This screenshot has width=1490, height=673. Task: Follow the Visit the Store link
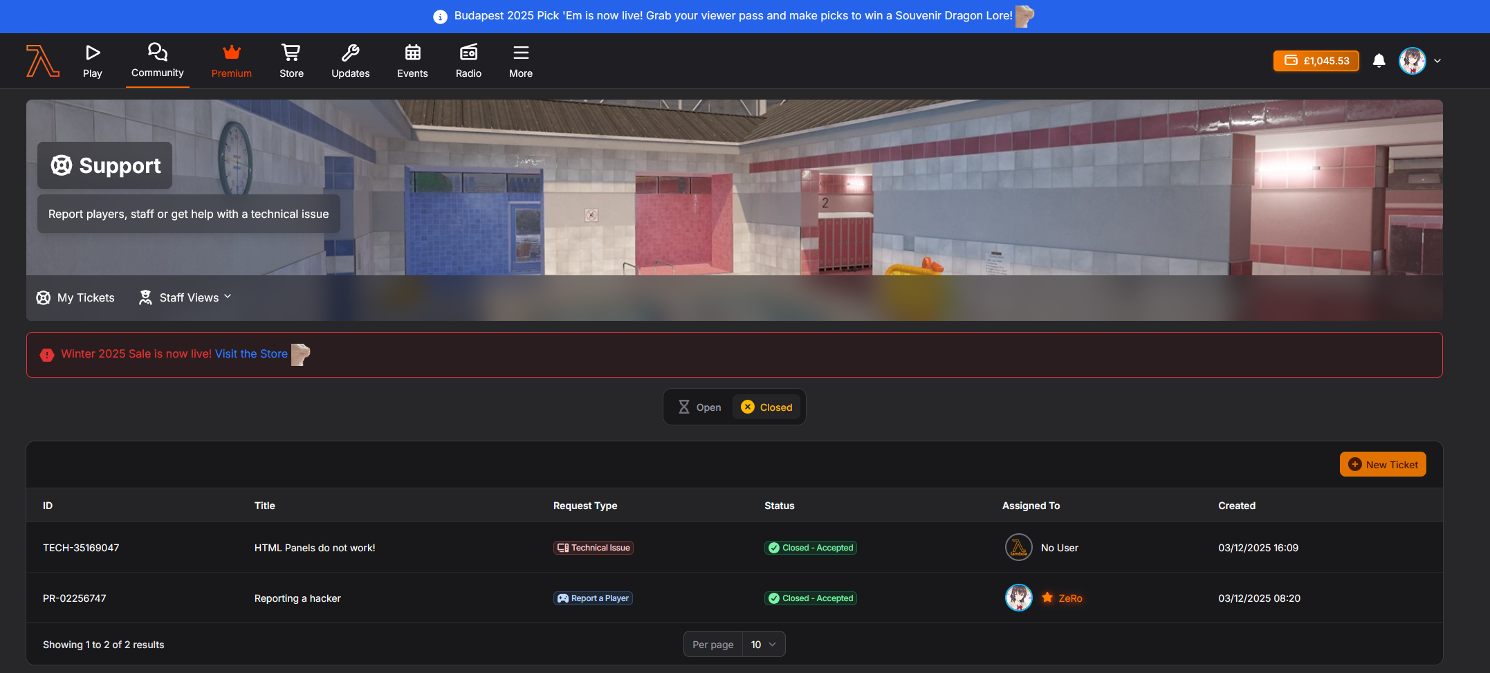coord(251,354)
